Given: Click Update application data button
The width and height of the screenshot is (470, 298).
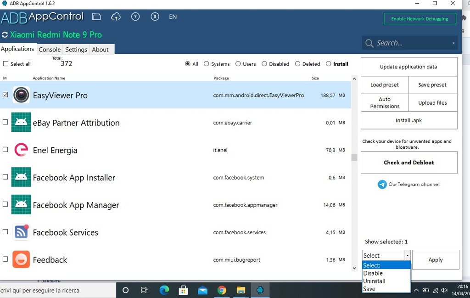Looking at the screenshot, I should [x=409, y=67].
